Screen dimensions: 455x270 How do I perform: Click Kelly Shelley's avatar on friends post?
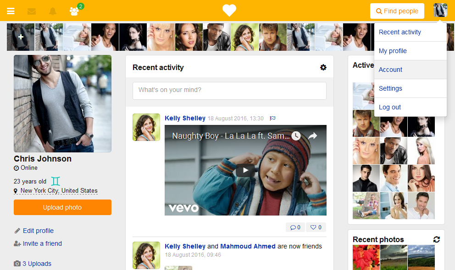click(146, 255)
